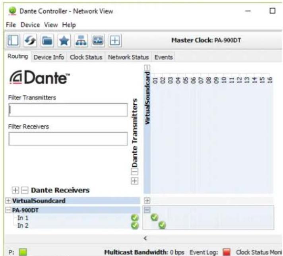
Task: Click the Dante logo
Action: (x=39, y=77)
